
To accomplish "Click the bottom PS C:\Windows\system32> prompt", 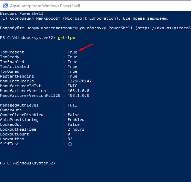I will (28, 163).
